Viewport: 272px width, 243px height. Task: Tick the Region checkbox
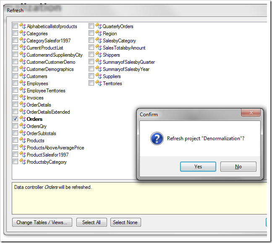[x=91, y=33]
